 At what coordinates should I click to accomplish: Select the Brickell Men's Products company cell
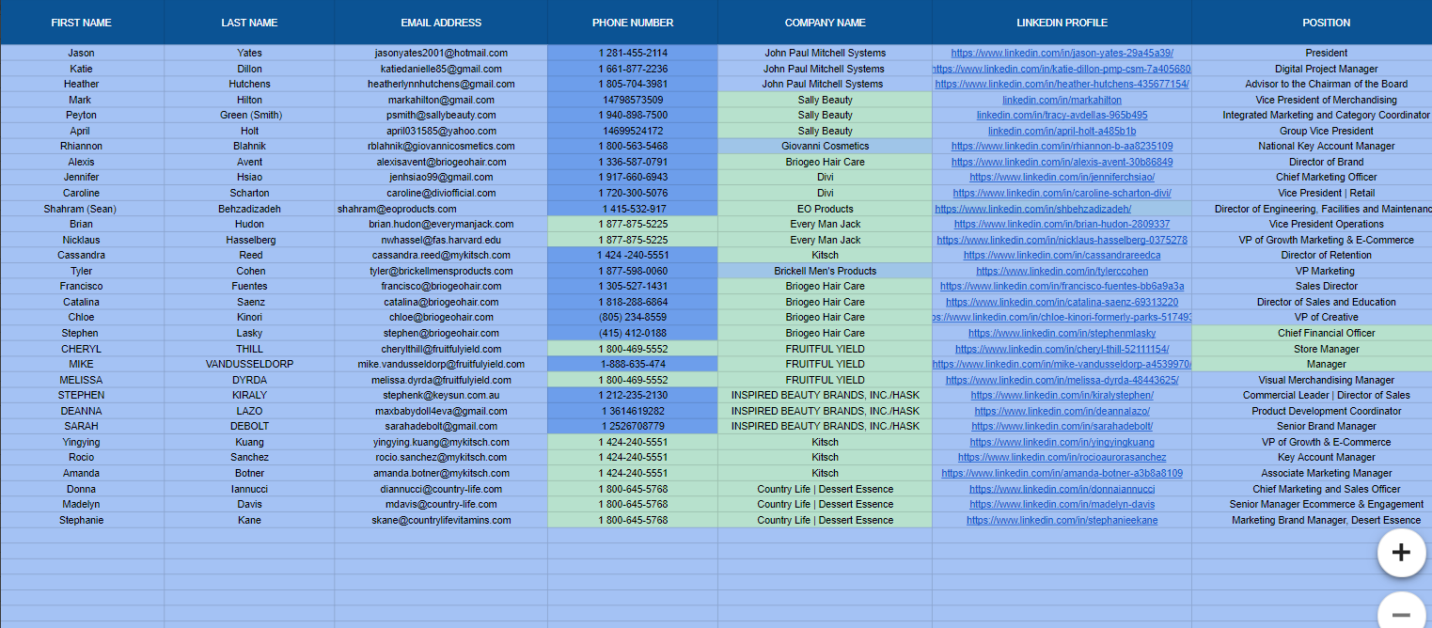click(x=826, y=271)
